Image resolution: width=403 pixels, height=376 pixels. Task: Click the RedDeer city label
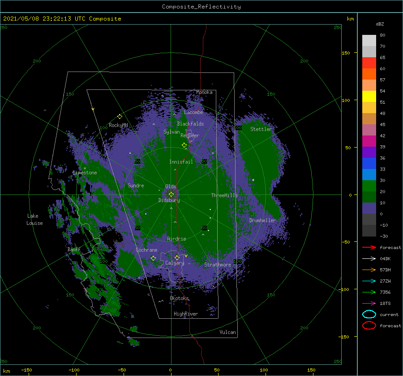click(x=190, y=135)
